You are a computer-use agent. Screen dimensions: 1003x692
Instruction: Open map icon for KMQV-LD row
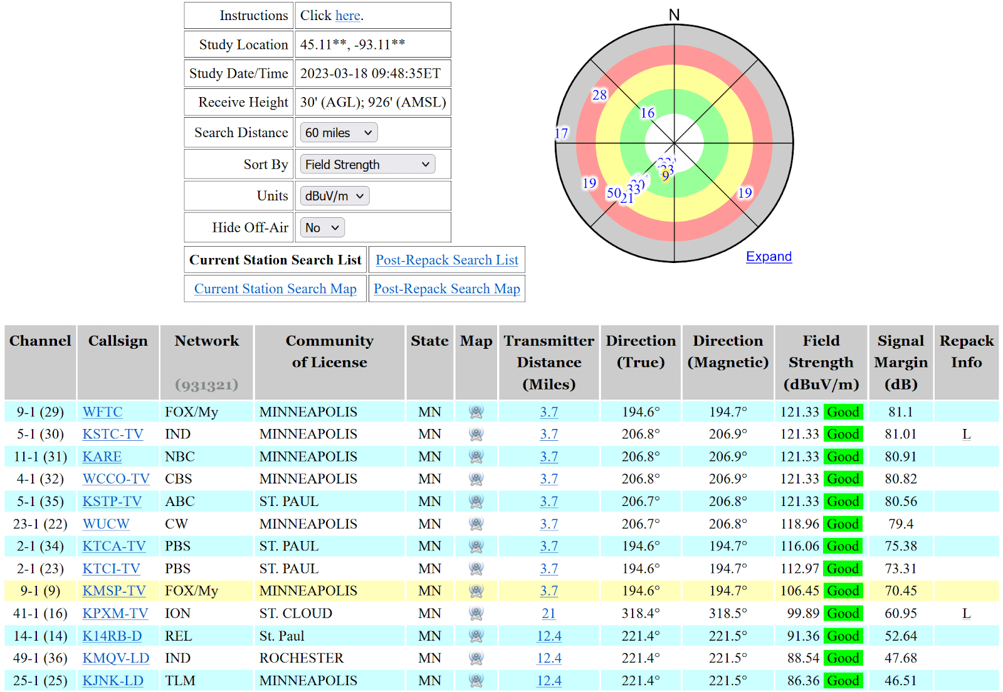point(476,658)
